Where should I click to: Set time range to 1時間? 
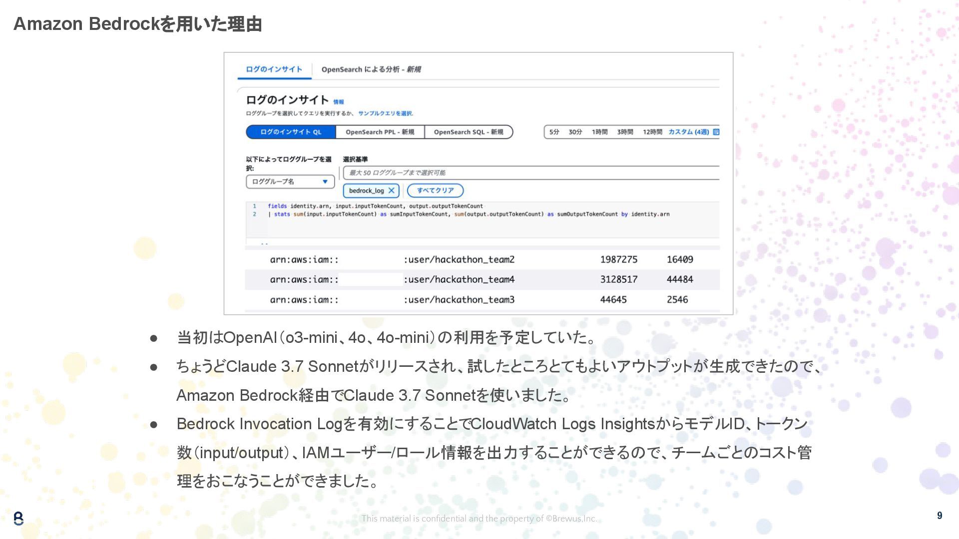[x=599, y=132]
